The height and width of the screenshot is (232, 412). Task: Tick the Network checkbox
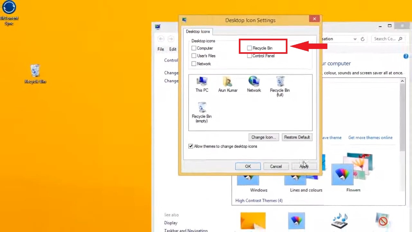[x=194, y=64]
